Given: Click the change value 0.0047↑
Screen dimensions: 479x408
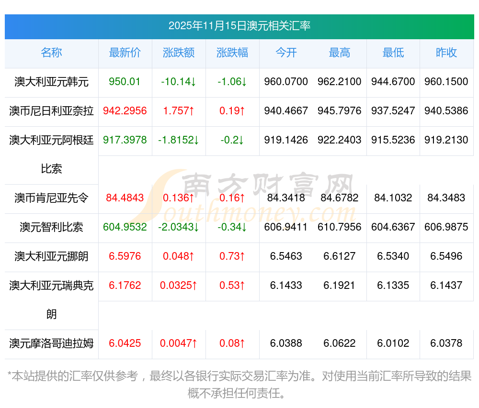Looking at the screenshot, I should tap(178, 343).
